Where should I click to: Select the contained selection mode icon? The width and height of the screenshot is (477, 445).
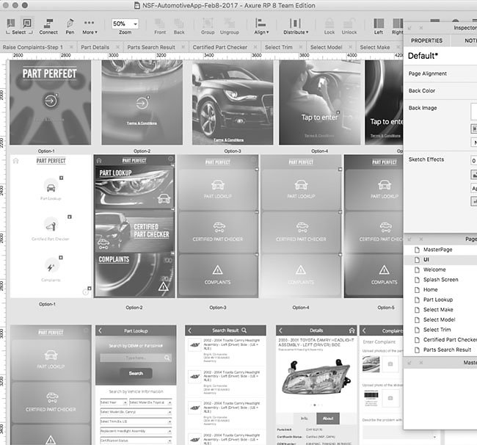(27, 23)
